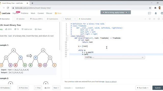Image resolution: width=163 pixels, height=91 pixels.
Task: Click the We're hiring banner
Action: (x=114, y=12)
